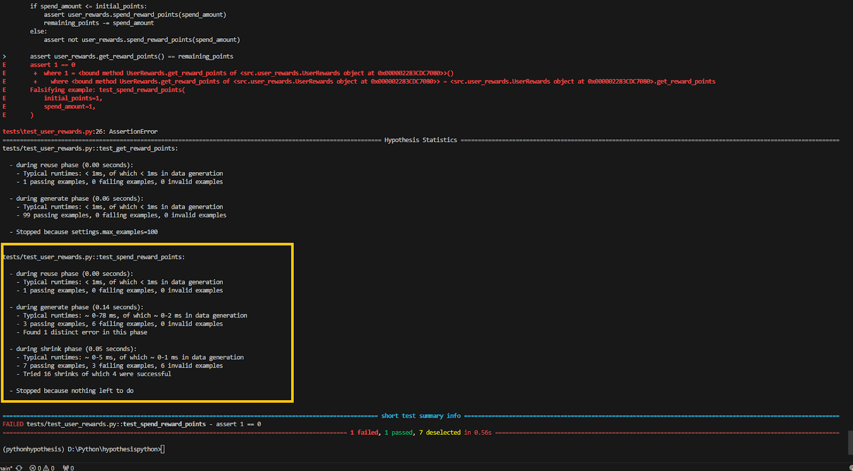The height and width of the screenshot is (471, 853).
Task: Click 'Stopped because nothing left to do' line
Action: coord(75,391)
